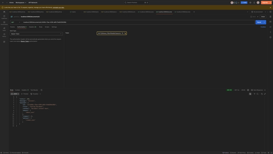Follow the upgrade your plan link
The width and height of the screenshot is (273, 154).
pyautogui.click(x=58, y=8)
